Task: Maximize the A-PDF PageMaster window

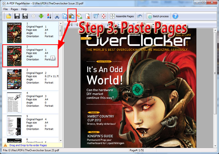Action: tap(203, 3)
